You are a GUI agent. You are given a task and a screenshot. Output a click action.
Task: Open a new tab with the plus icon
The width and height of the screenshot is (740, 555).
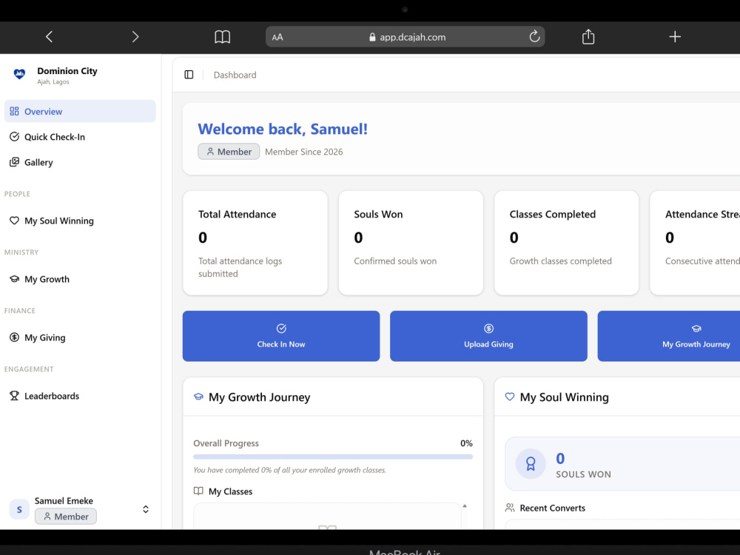[675, 37]
